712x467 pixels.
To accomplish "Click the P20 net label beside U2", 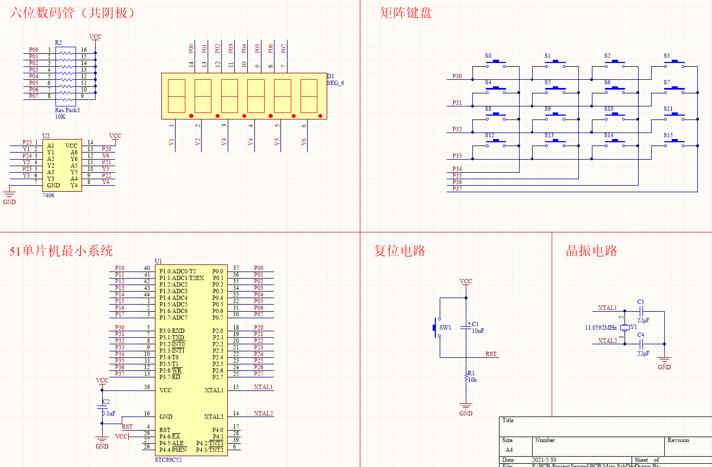I will click(107, 149).
